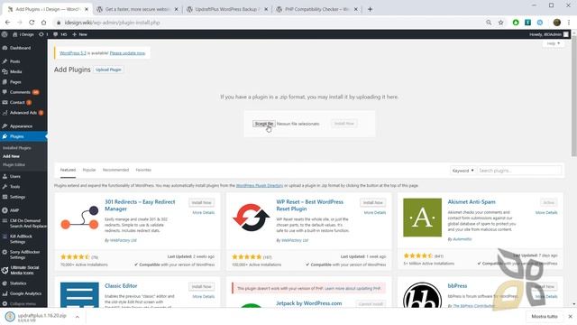Image resolution: width=577 pixels, height=325 pixels.
Task: Switch to the Recommended tab
Action: click(x=115, y=170)
